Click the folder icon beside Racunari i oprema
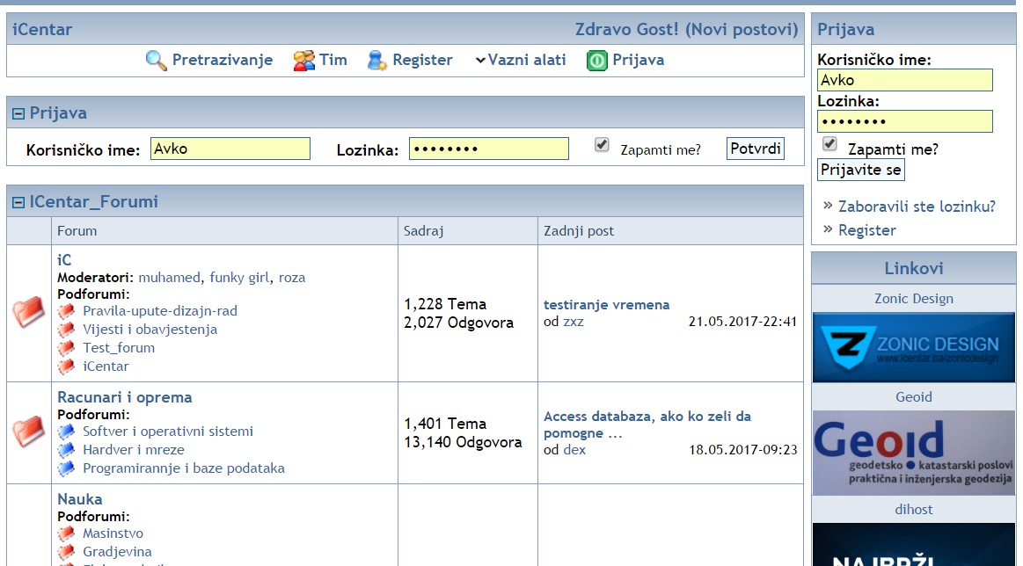The width and height of the screenshot is (1023, 566). (x=28, y=432)
